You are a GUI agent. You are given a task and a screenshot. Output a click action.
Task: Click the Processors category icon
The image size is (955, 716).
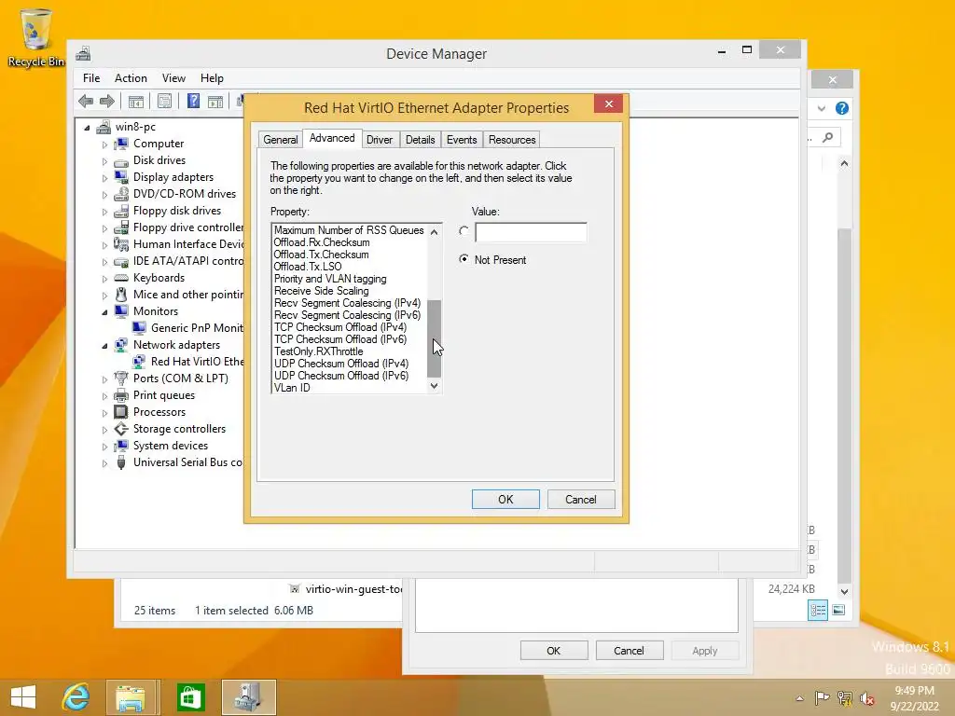pyautogui.click(x=121, y=412)
